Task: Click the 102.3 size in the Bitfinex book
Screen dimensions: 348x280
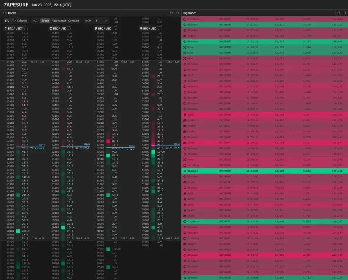Action: pos(116,249)
